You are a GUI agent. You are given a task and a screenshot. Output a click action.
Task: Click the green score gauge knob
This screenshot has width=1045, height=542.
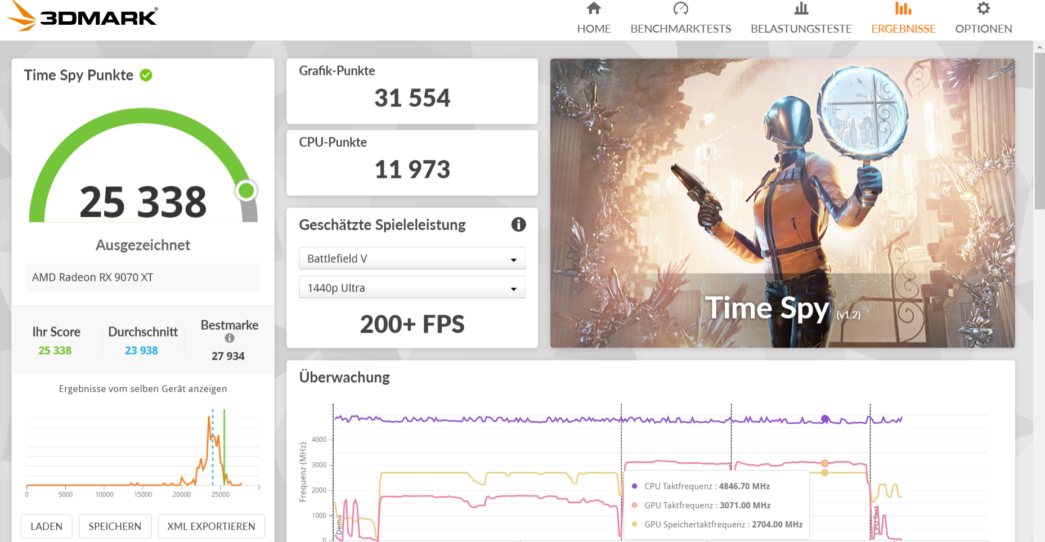pos(246,191)
